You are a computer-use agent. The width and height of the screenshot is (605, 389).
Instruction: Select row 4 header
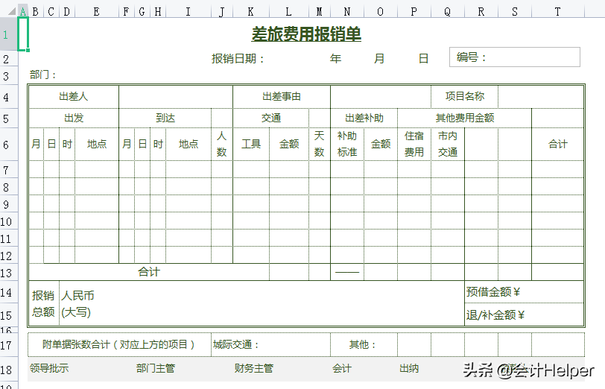8,97
